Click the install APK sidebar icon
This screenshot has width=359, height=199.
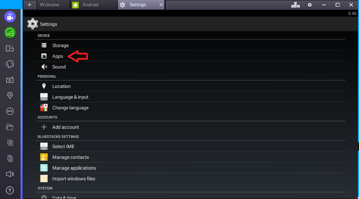point(10,111)
